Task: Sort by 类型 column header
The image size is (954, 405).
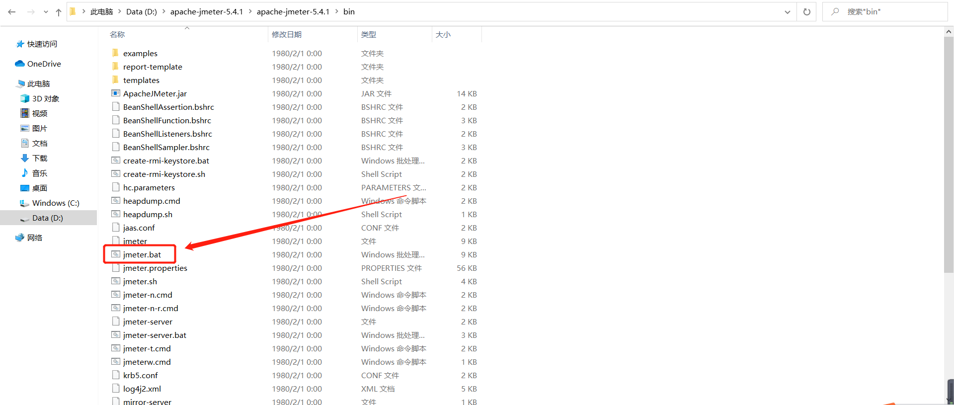Action: click(x=369, y=34)
